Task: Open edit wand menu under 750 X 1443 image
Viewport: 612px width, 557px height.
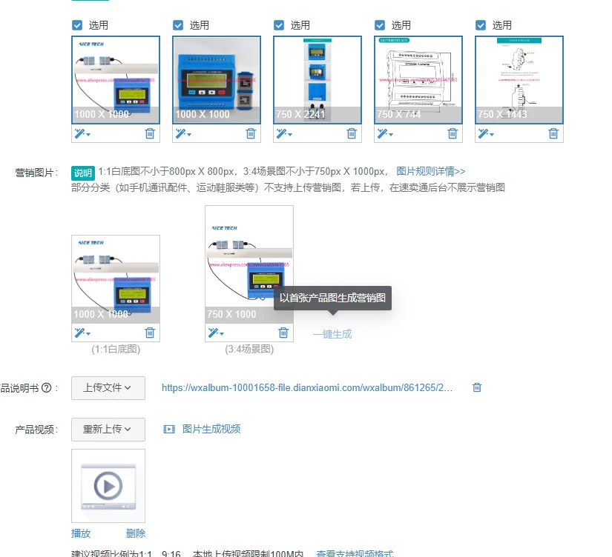Action: coord(486,134)
